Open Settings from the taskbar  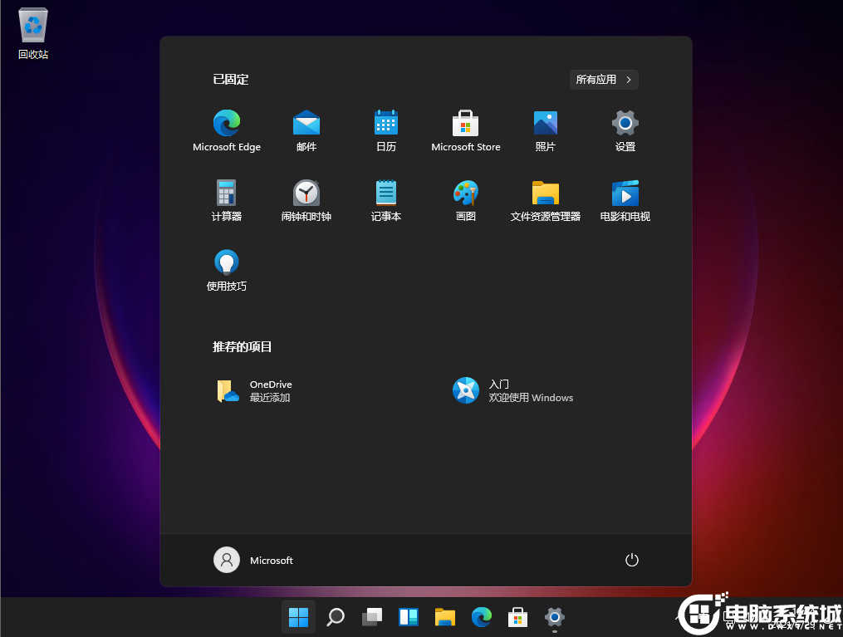(554, 617)
